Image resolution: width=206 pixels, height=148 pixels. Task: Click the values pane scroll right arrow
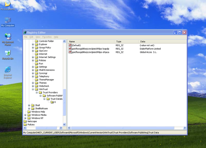(x=185, y=128)
